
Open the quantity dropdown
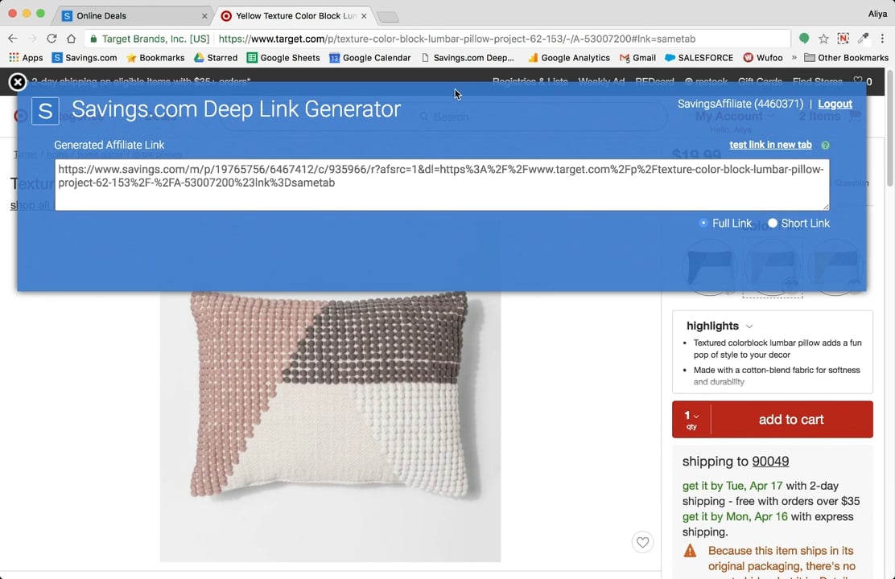click(x=691, y=419)
